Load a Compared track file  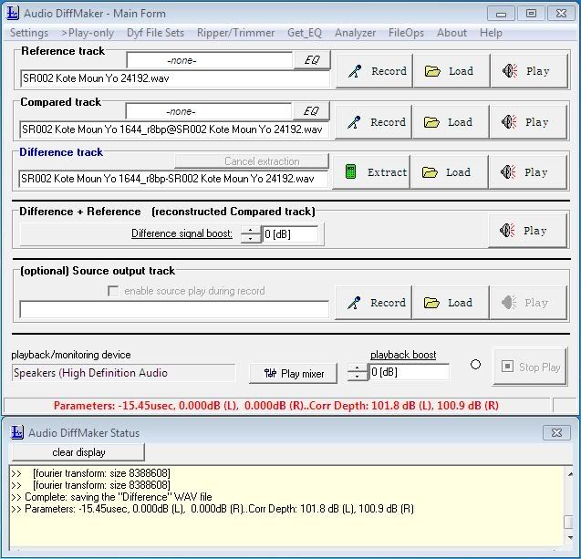(451, 122)
